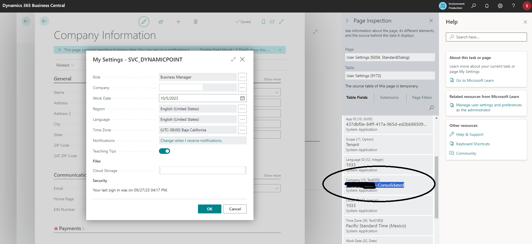
Task: Open the Settings gear icon
Action: click(x=500, y=6)
